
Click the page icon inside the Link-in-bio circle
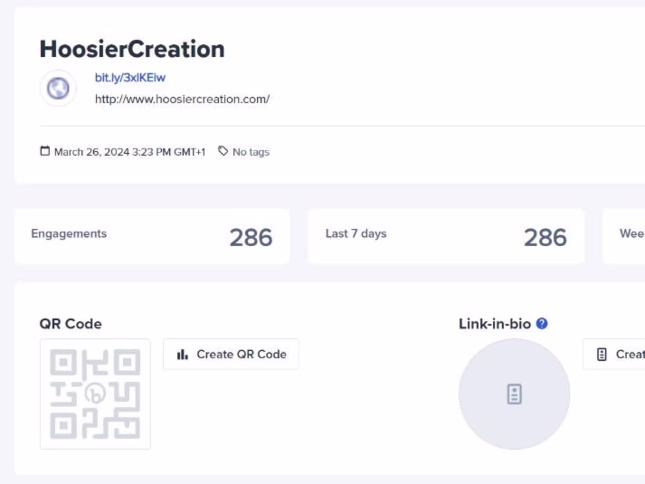(x=514, y=394)
